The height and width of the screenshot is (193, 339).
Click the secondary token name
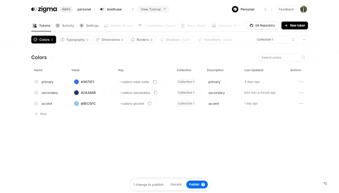pos(50,92)
